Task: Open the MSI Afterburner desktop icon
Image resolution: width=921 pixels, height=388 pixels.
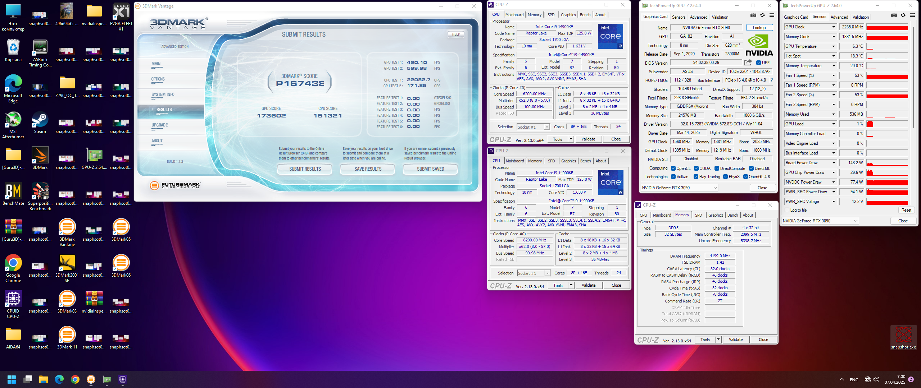Action: pos(13,124)
